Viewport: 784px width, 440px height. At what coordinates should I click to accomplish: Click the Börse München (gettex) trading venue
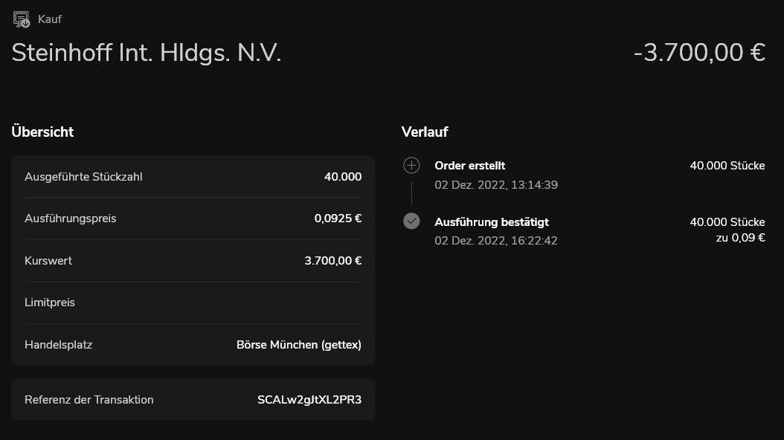298,345
